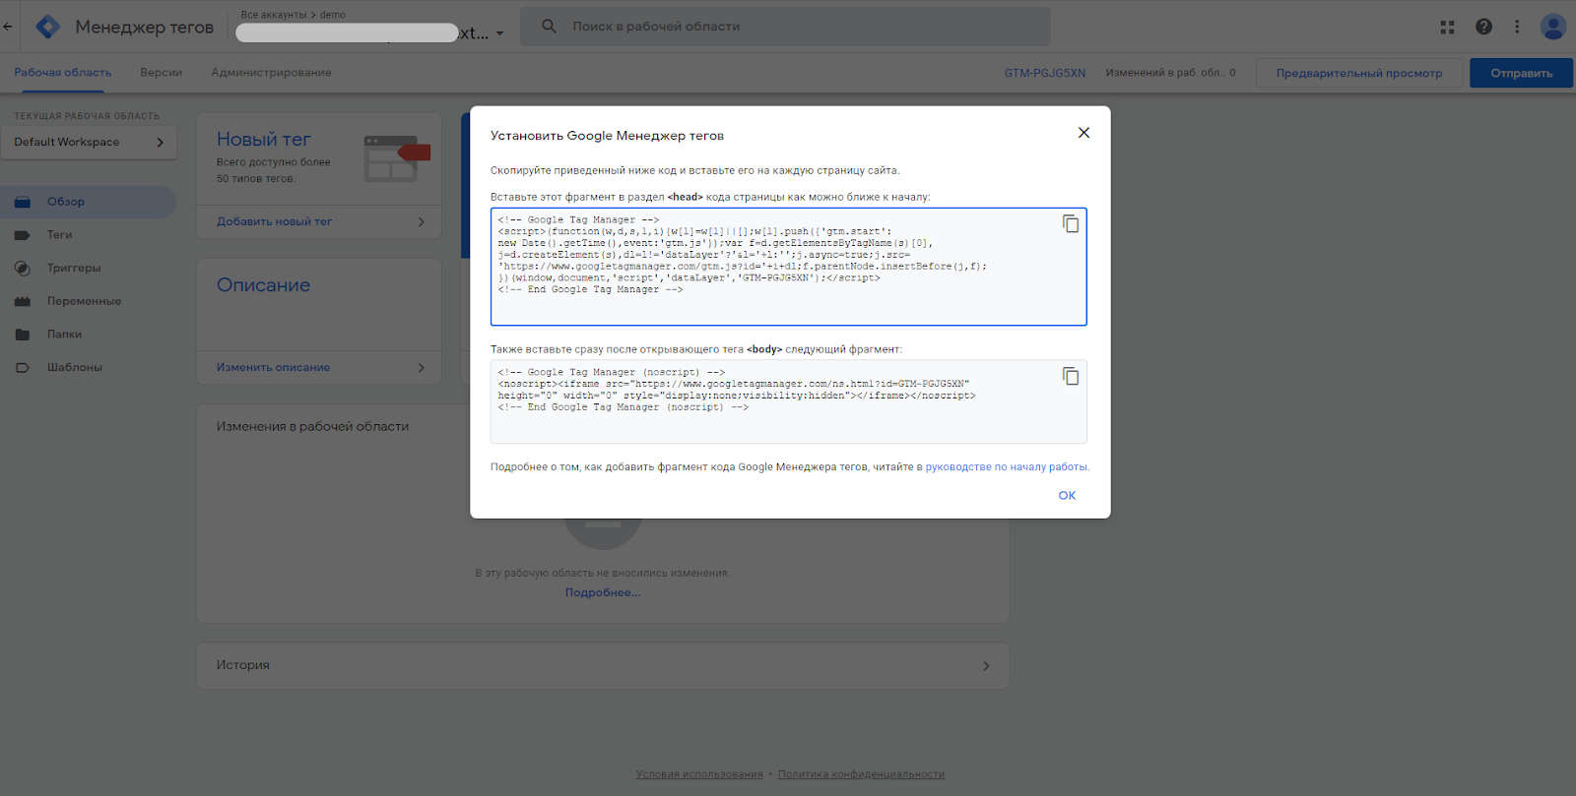Image resolution: width=1576 pixels, height=796 pixels.
Task: Open the user account avatar
Action: (x=1553, y=27)
